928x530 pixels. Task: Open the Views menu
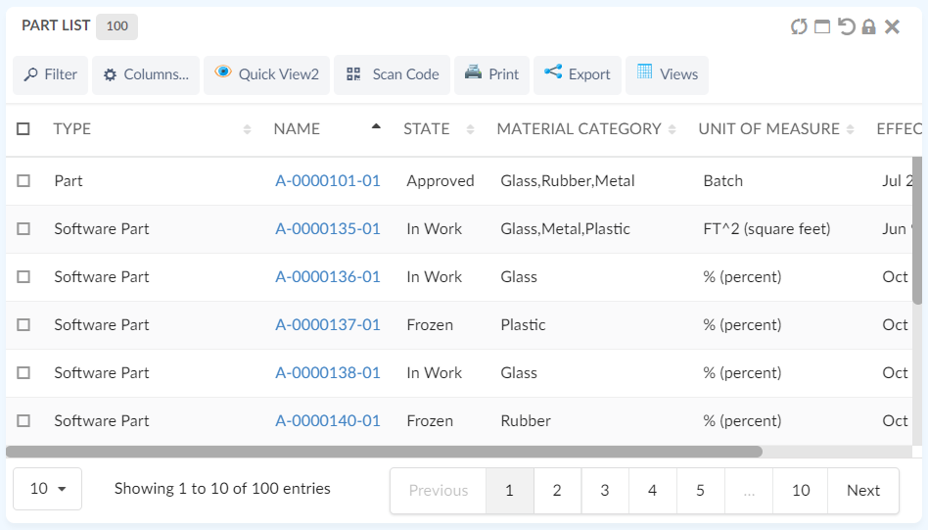pos(667,74)
